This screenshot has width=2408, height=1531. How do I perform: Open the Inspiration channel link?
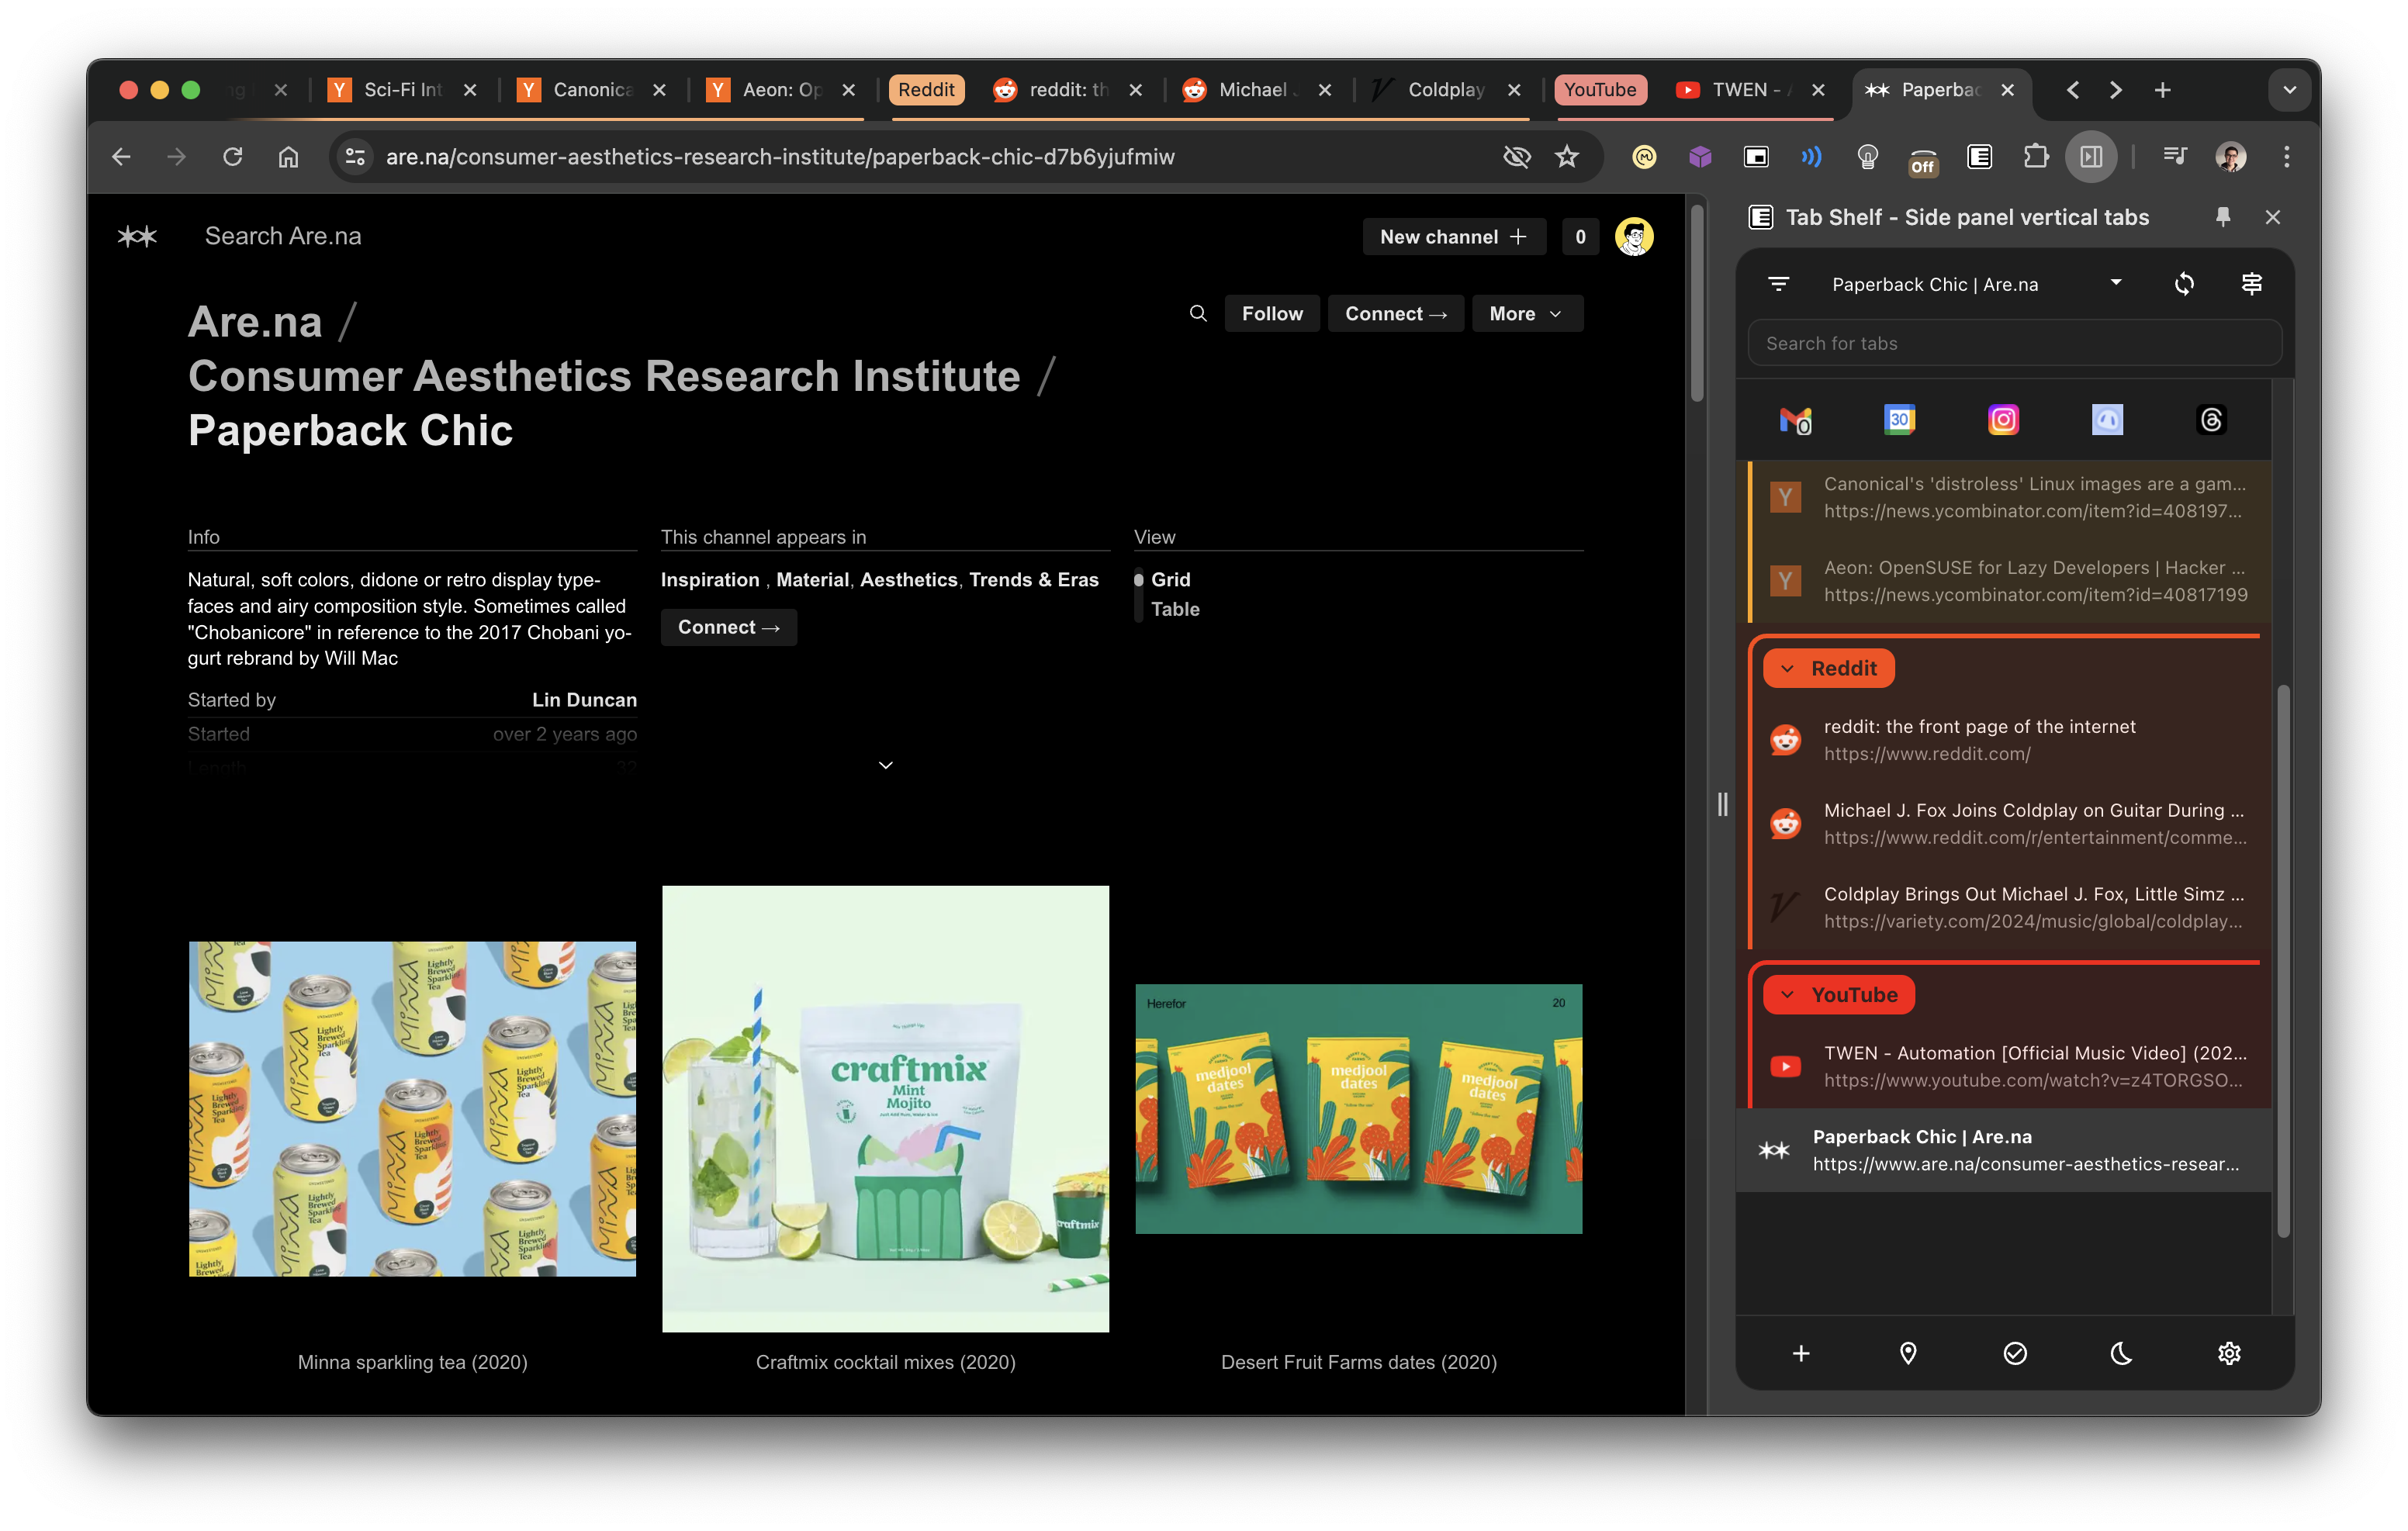[x=709, y=579]
